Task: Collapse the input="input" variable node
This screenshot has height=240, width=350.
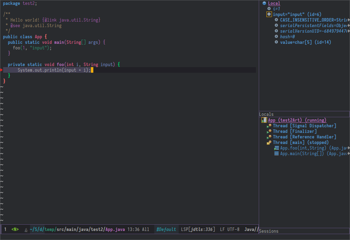Action: [269, 15]
